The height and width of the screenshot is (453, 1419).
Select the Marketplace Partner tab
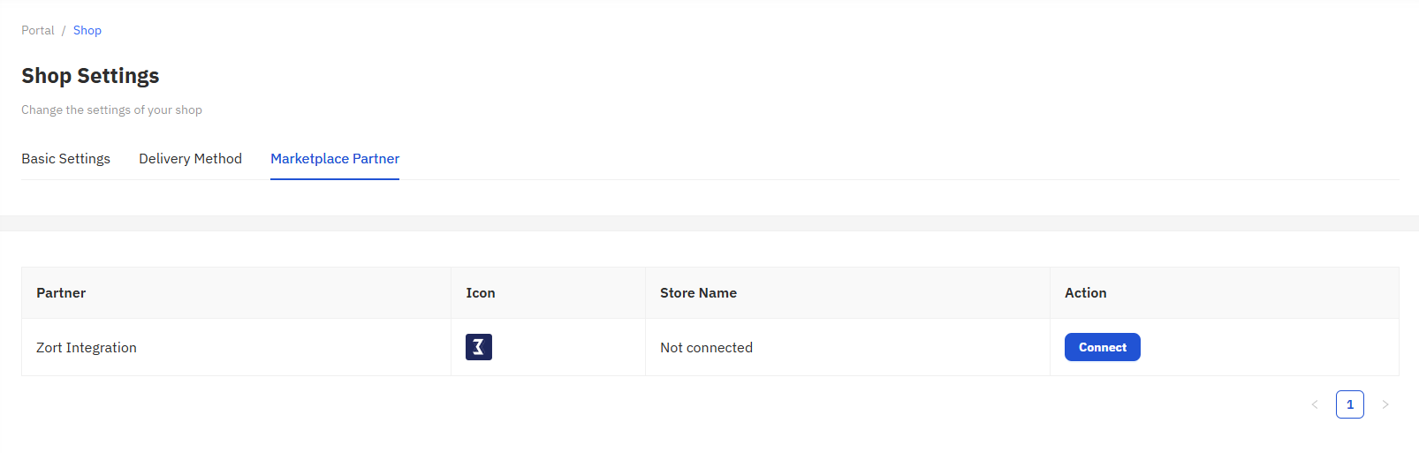point(335,159)
